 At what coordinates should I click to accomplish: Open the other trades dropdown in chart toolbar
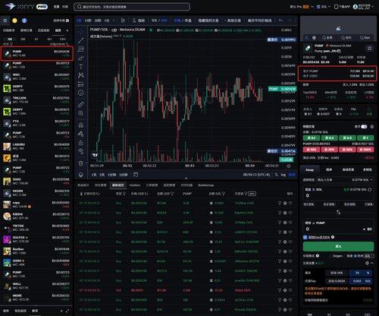pos(233,21)
